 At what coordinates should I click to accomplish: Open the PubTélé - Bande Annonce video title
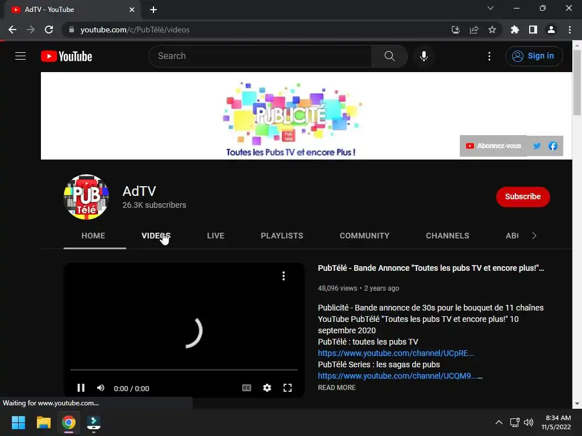coord(431,268)
